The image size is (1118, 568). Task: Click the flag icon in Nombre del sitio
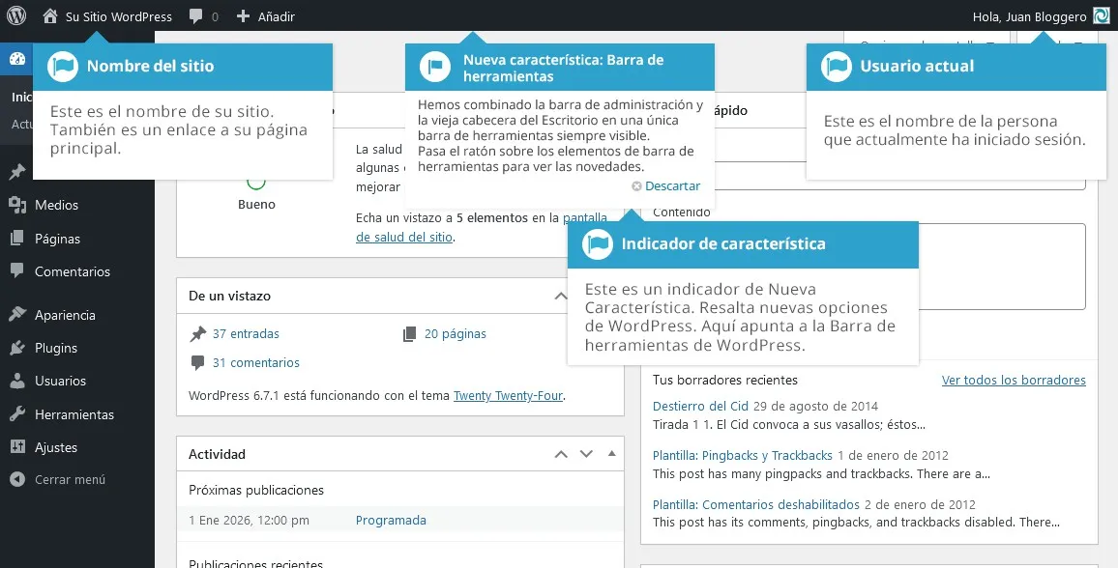[x=63, y=67]
